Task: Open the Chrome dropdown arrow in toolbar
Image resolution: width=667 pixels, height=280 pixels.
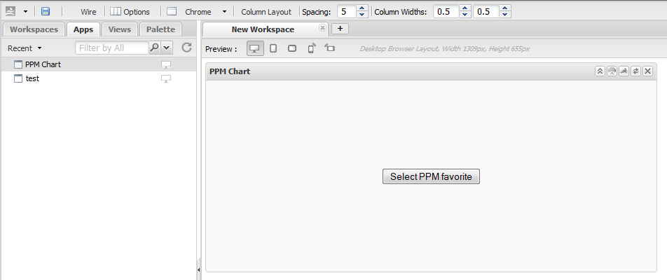Action: (225, 12)
